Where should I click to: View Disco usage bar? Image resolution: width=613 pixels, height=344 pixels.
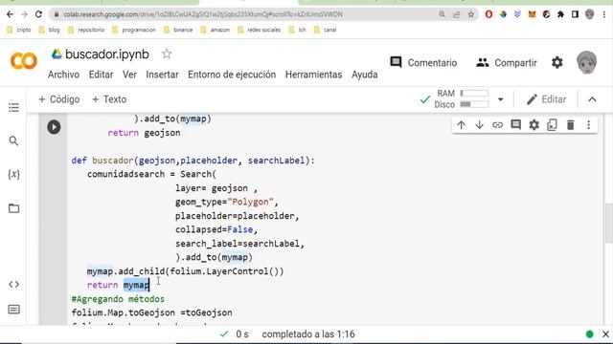point(474,104)
